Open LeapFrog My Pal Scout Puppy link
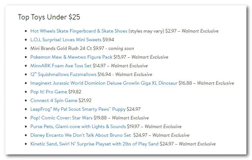The width and height of the screenshot is (252, 160). pos(78,109)
